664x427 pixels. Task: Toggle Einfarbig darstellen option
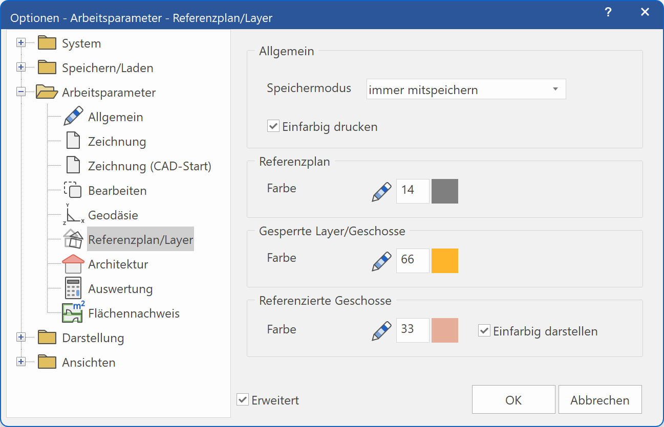484,330
